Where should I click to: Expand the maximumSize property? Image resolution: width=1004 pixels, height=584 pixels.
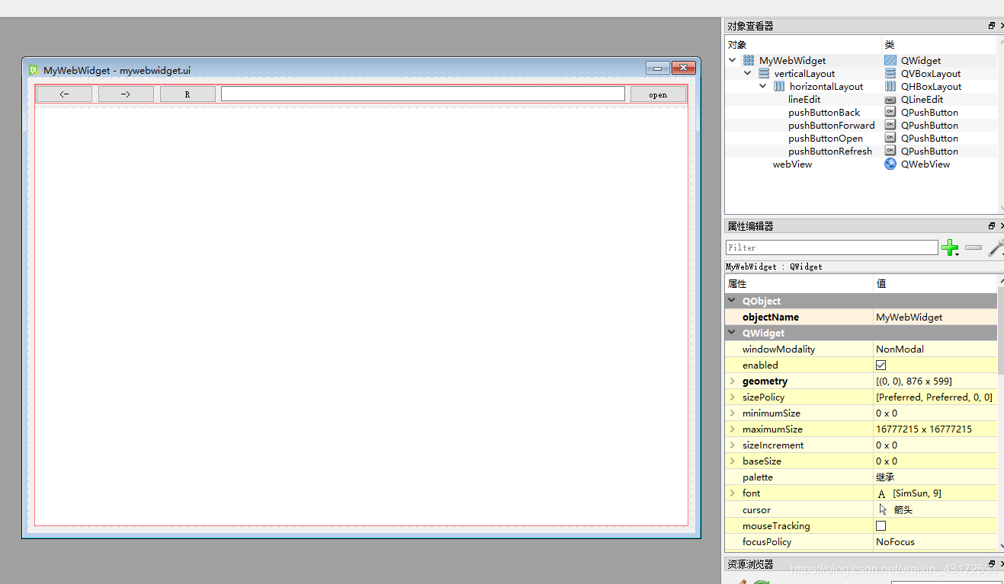(733, 429)
